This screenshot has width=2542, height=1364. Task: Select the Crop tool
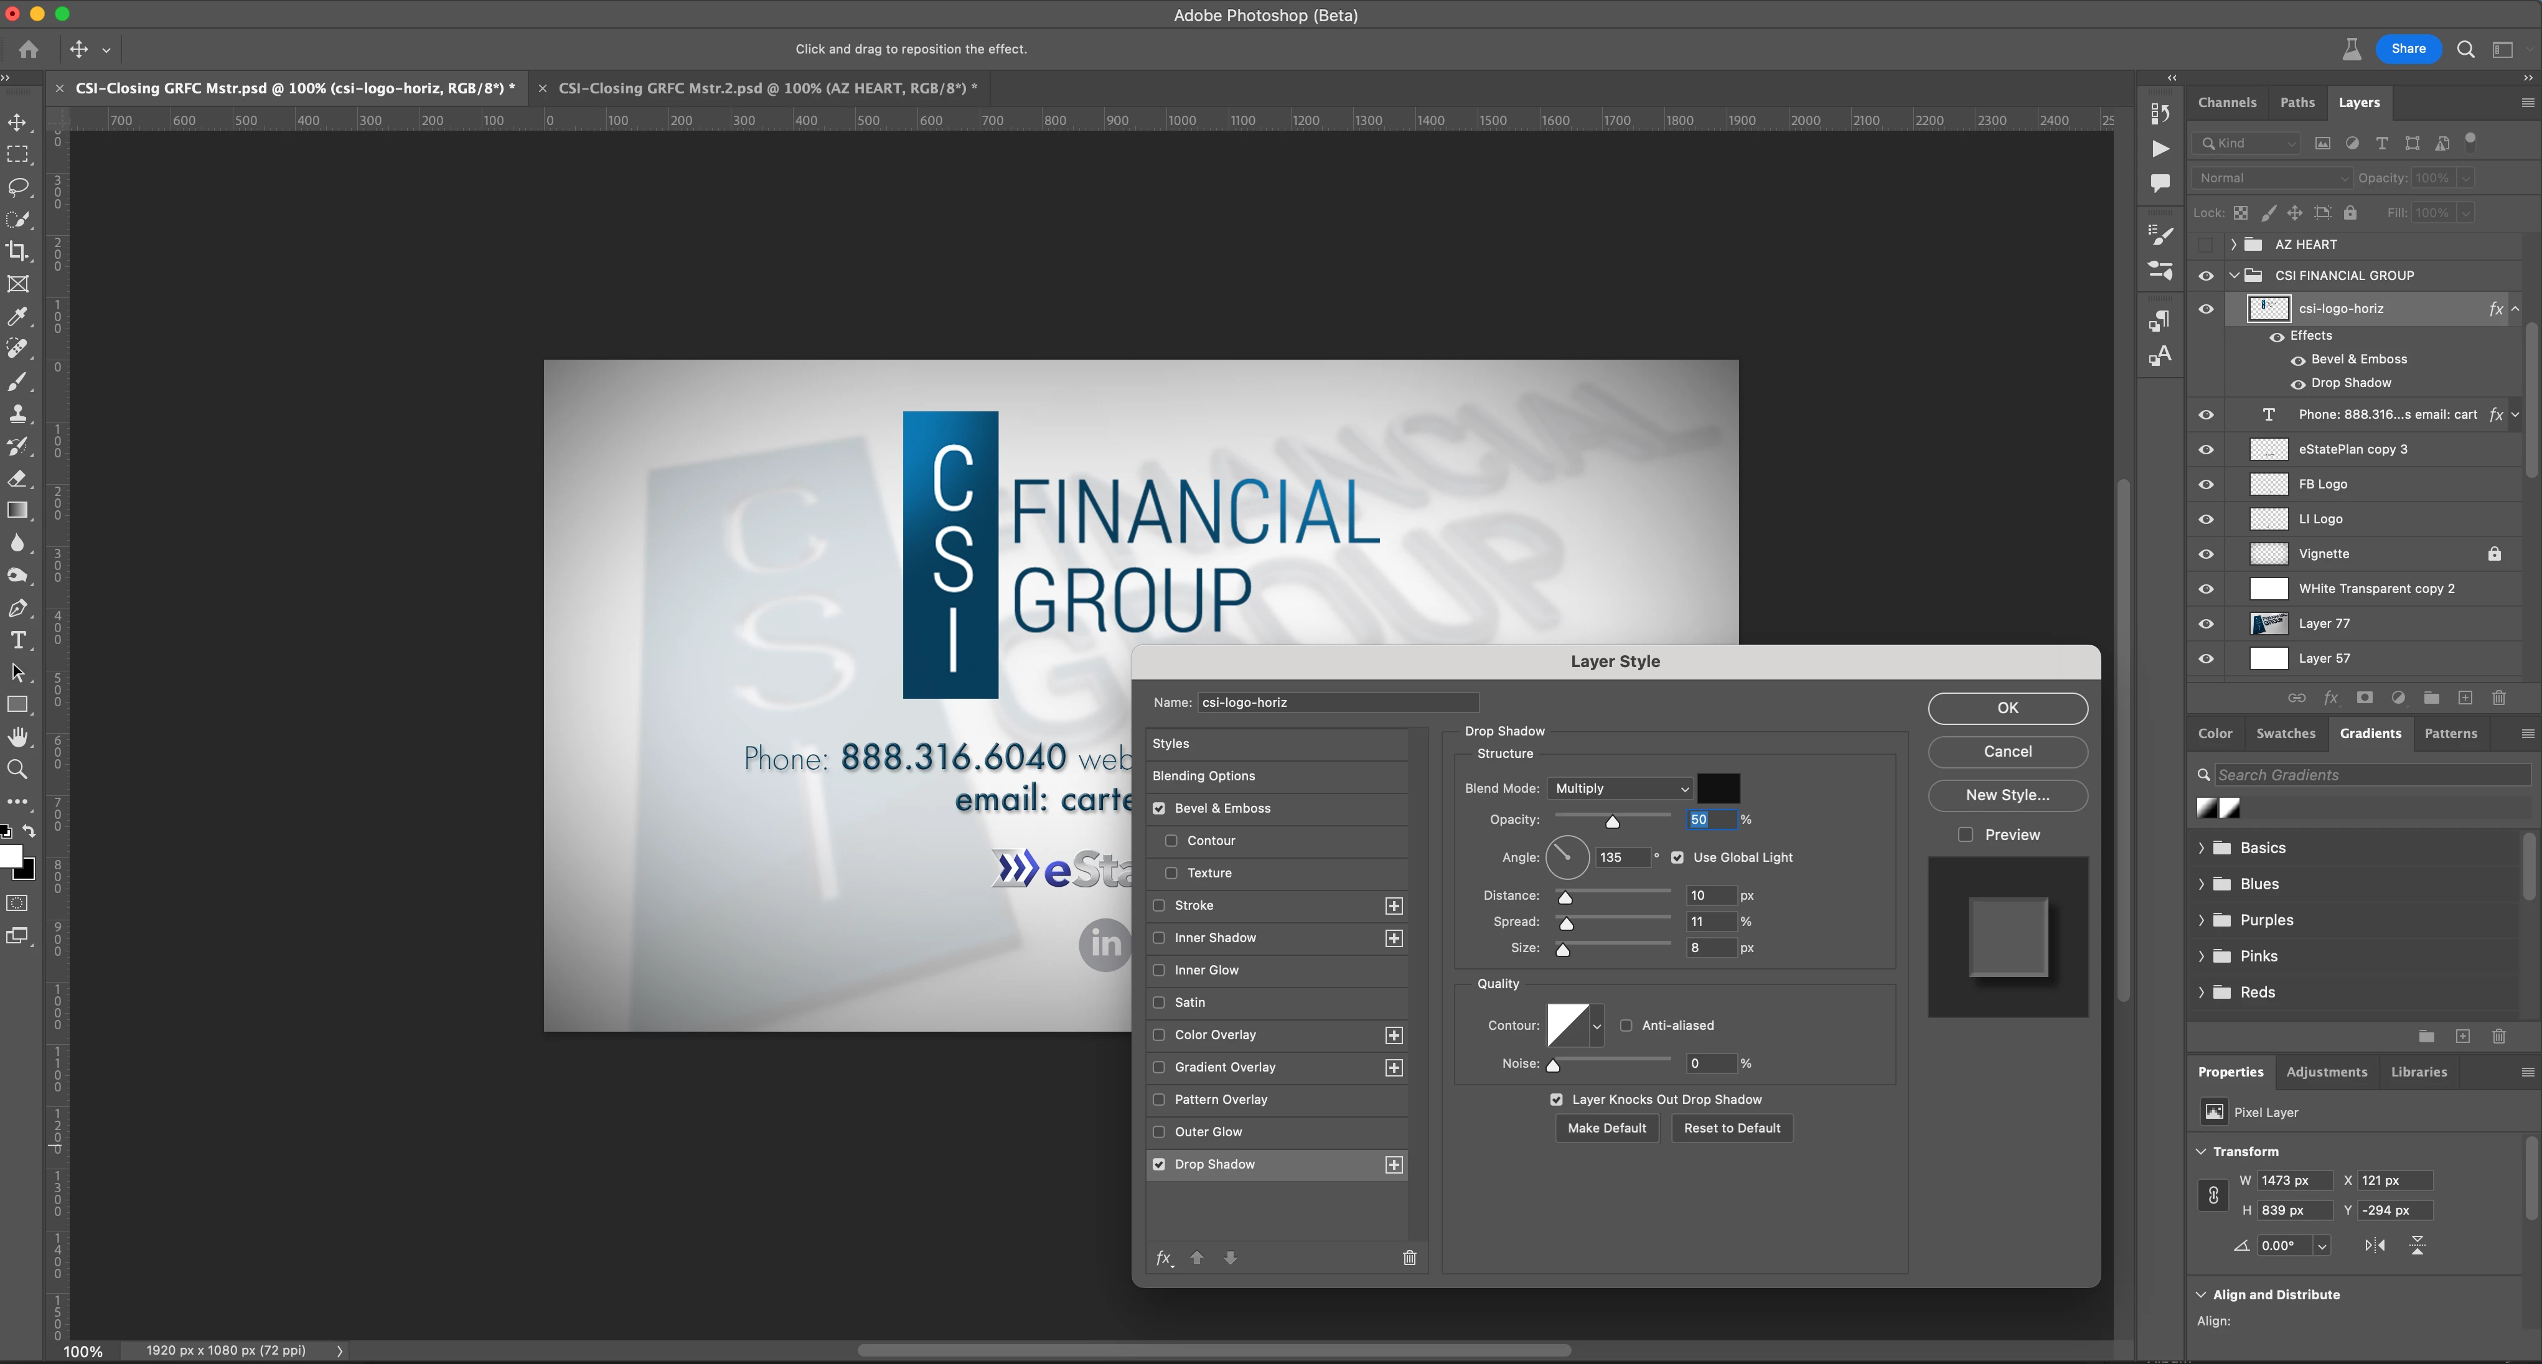(18, 251)
